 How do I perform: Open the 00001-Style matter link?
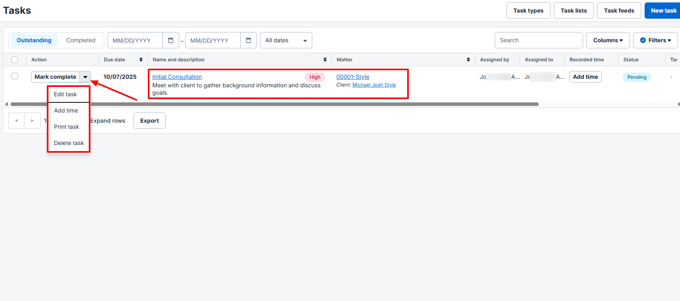[353, 77]
